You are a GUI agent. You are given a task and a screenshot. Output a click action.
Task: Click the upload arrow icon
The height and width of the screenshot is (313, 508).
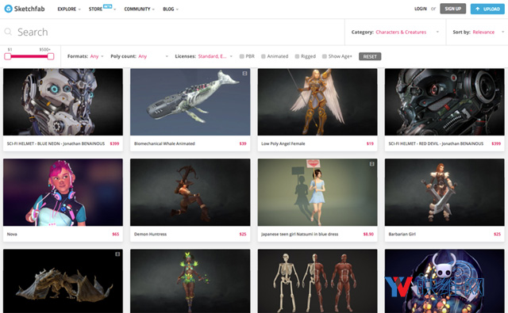coord(478,9)
